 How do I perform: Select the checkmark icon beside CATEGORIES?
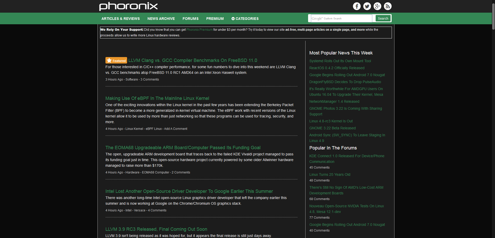(x=233, y=19)
